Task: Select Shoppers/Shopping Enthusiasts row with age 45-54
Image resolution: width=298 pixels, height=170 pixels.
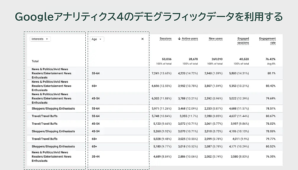Action: pos(155,131)
